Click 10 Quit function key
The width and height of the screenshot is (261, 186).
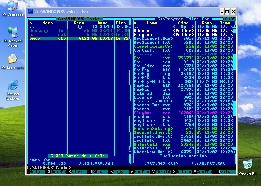point(225,172)
